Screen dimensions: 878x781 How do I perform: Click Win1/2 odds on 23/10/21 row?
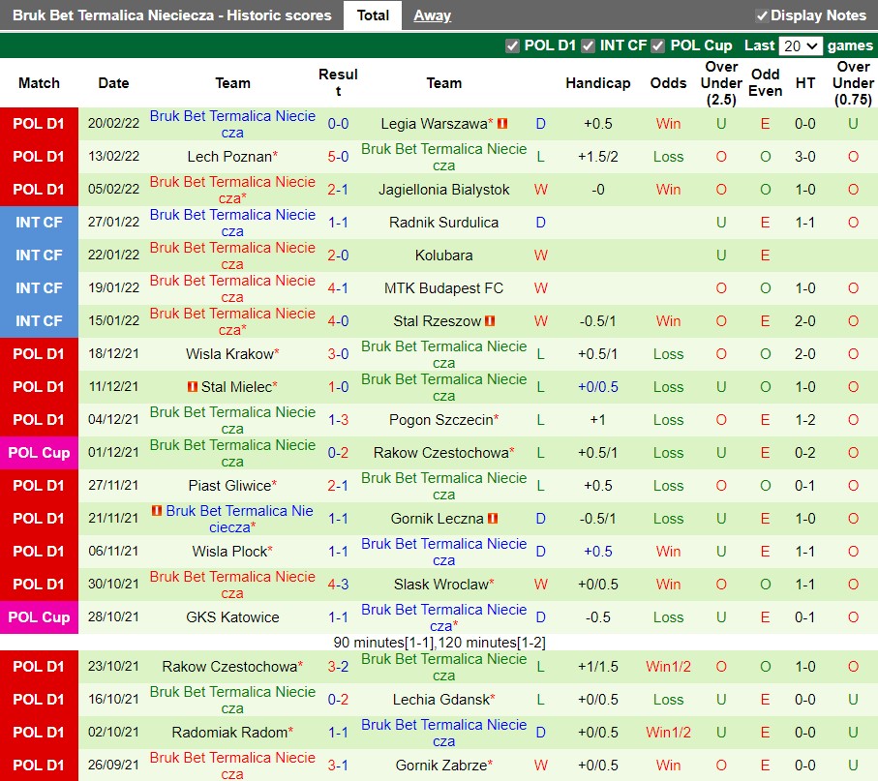(x=668, y=667)
